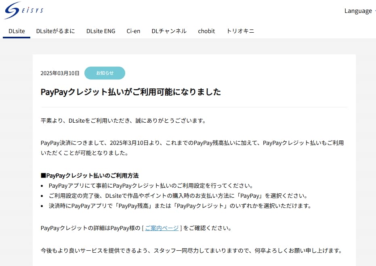Open the DLチャンネル tab
This screenshot has width=376, height=266.
click(x=169, y=31)
